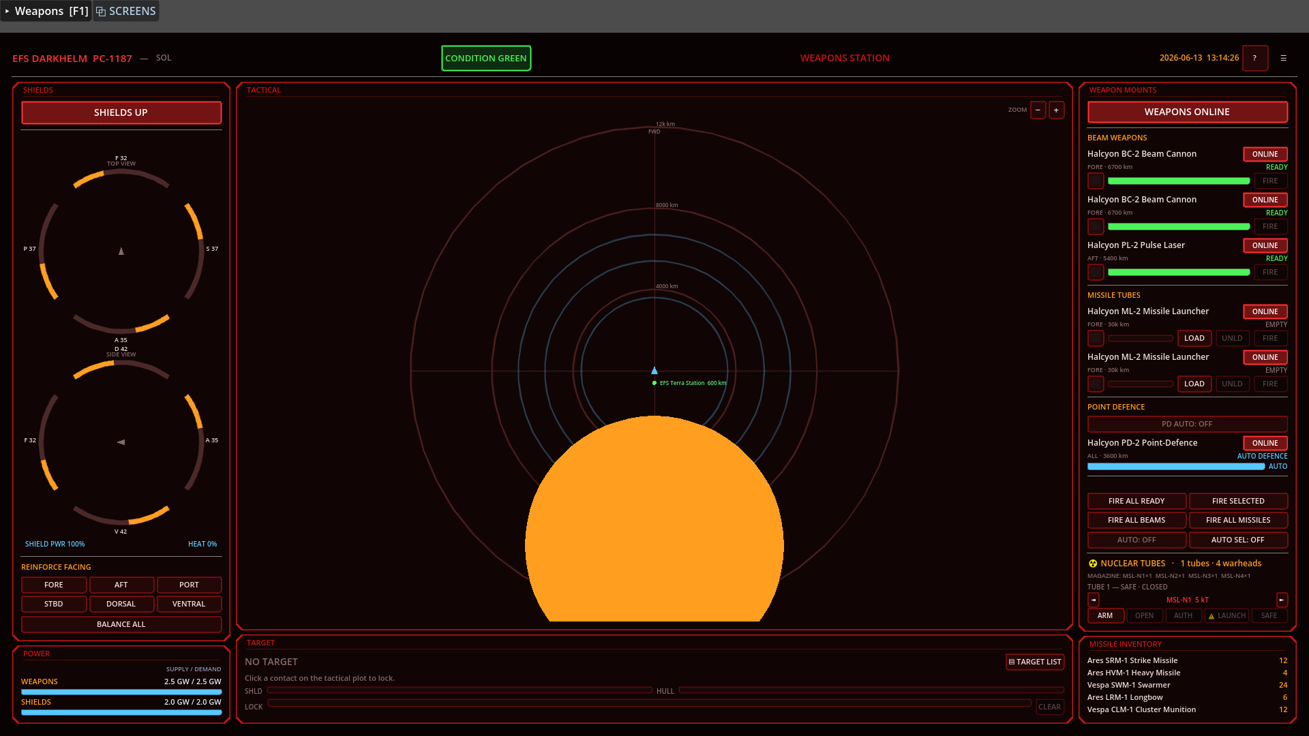Open the help question mark button
Image resolution: width=1309 pixels, height=736 pixels.
point(1254,58)
